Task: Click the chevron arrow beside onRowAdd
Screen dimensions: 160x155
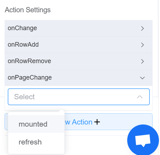Action: (x=142, y=45)
